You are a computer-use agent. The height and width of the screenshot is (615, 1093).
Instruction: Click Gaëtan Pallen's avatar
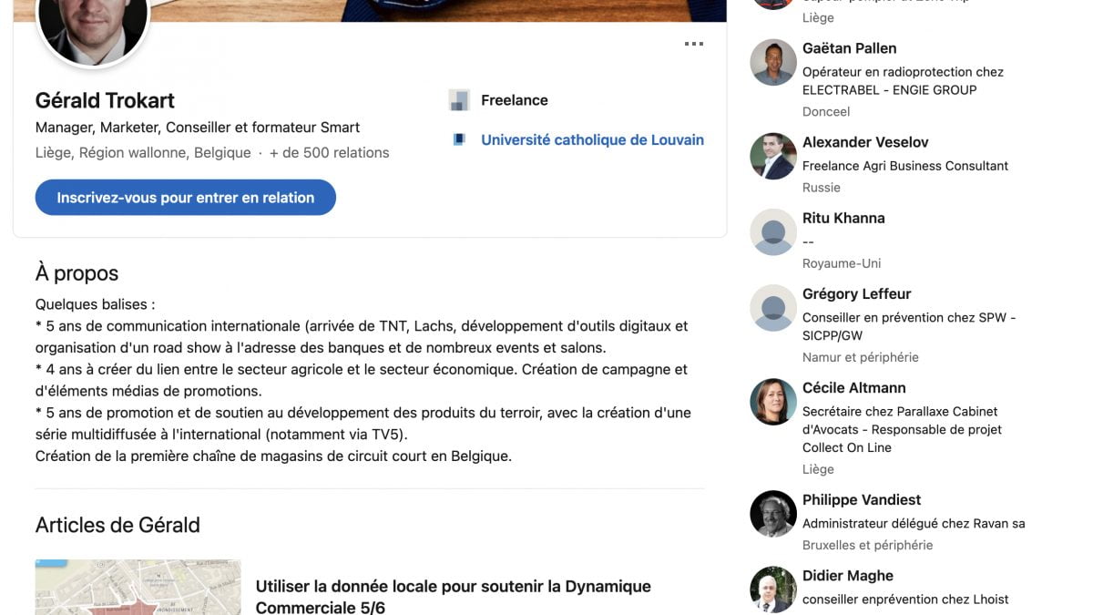click(773, 63)
